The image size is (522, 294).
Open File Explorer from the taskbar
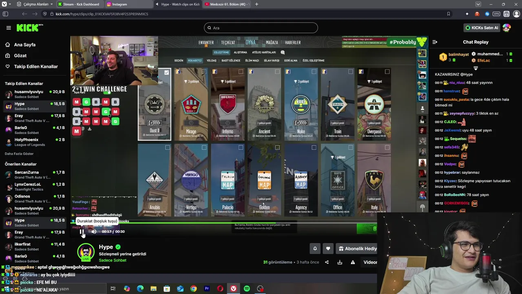[153, 289]
